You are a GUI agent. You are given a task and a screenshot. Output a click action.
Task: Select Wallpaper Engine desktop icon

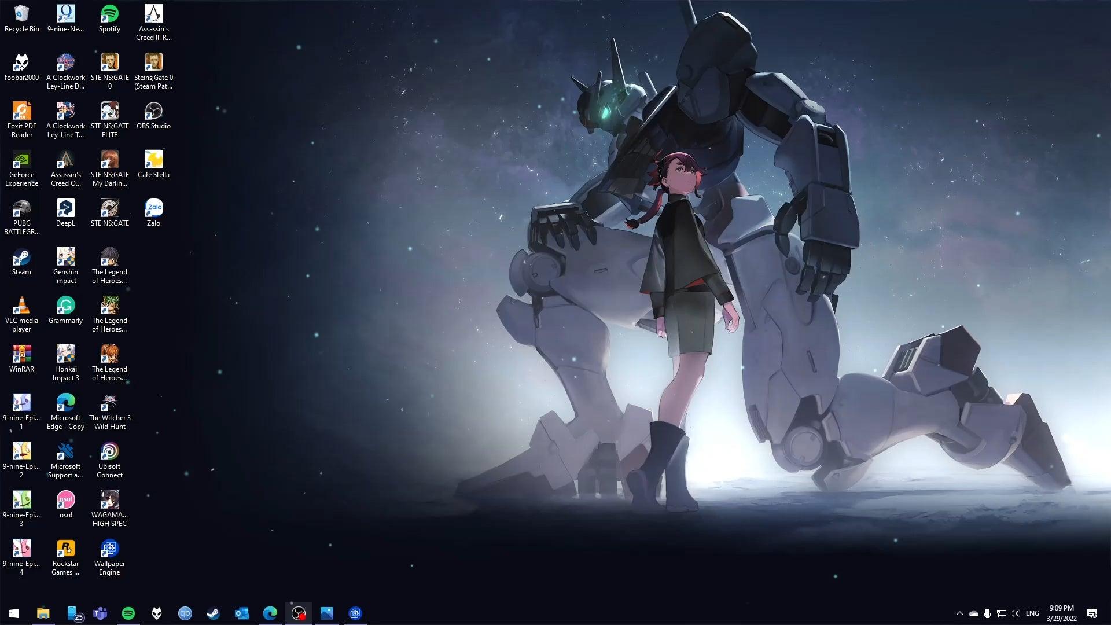(x=109, y=557)
